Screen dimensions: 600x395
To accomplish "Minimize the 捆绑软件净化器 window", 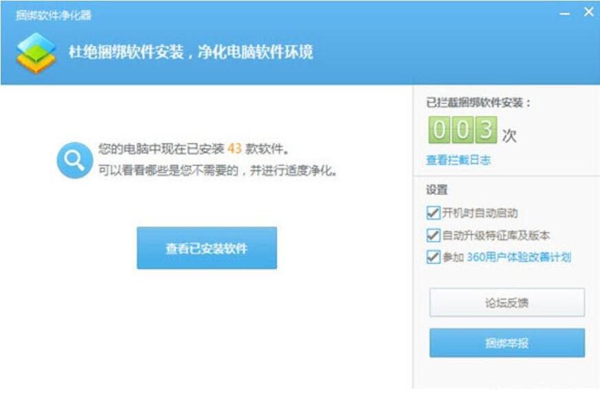I will (564, 14).
